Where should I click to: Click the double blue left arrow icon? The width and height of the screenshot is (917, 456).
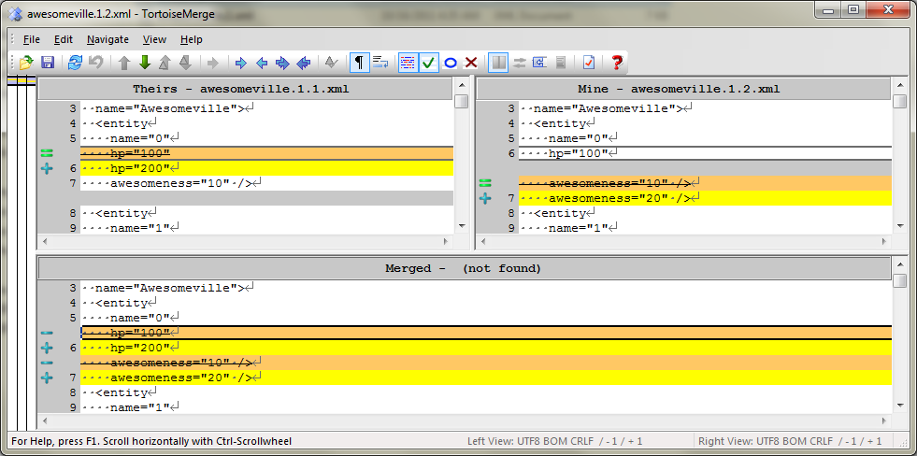pyautogui.click(x=304, y=63)
